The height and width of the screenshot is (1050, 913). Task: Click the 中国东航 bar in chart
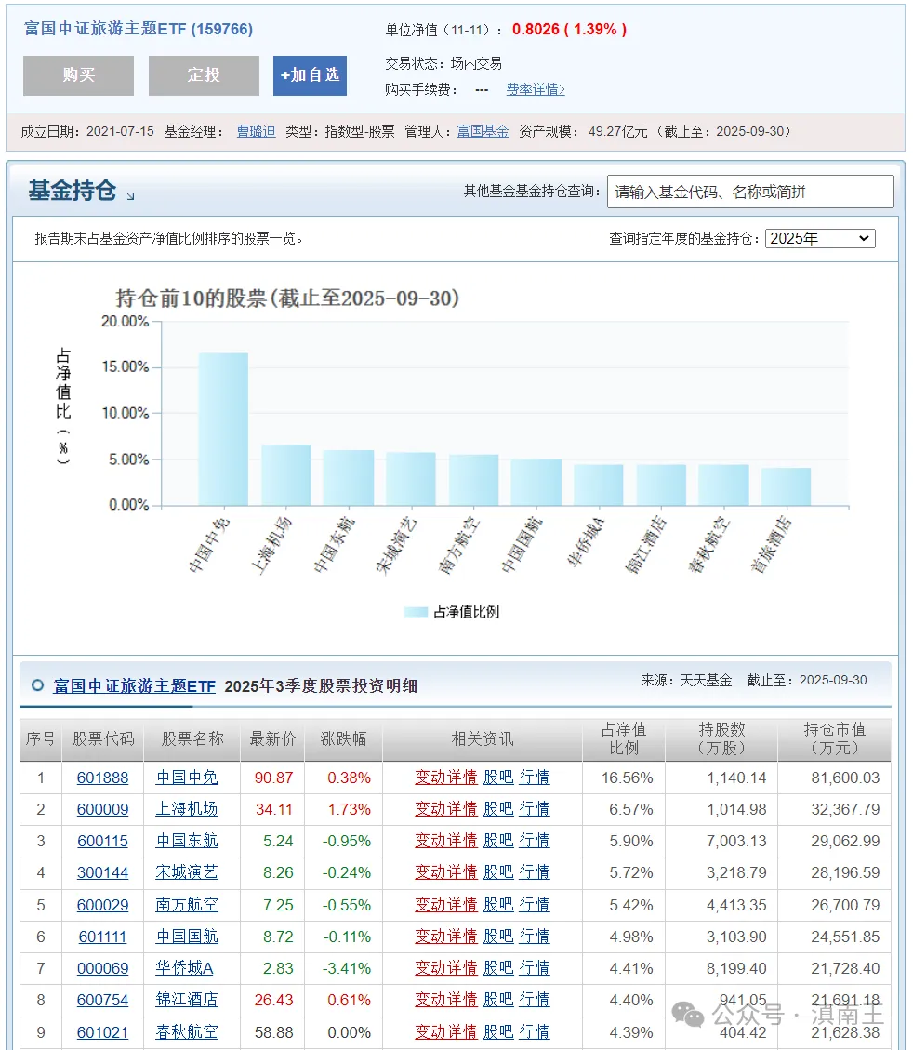(x=349, y=478)
